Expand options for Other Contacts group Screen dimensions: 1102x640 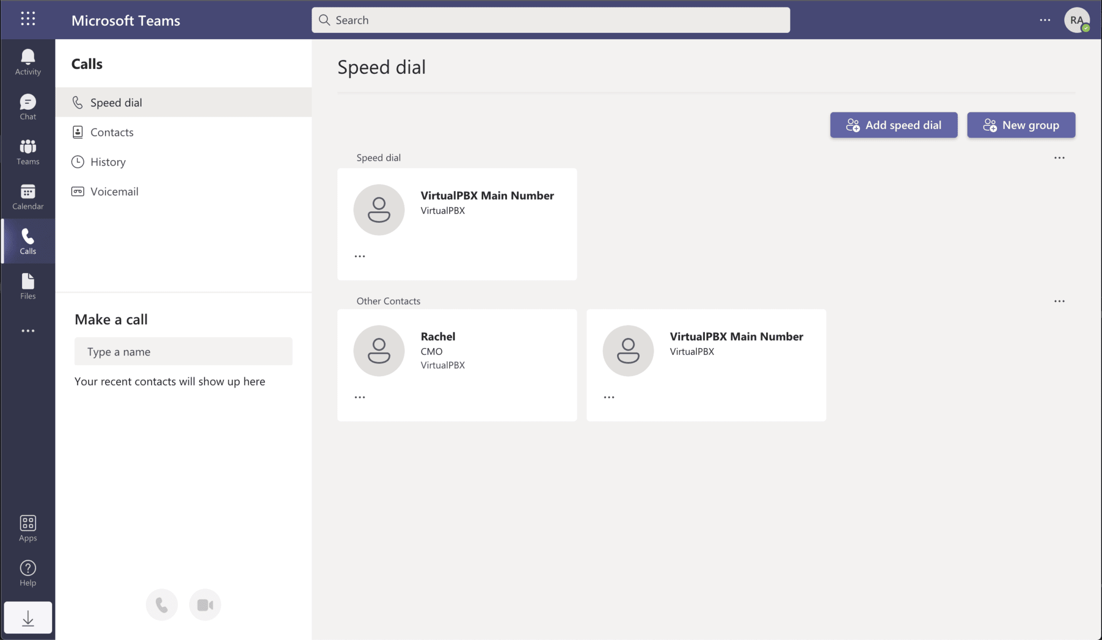point(1059,301)
